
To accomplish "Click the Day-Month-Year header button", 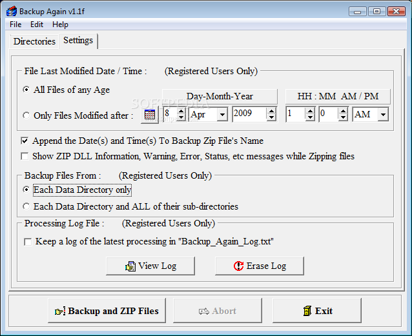I will [220, 96].
